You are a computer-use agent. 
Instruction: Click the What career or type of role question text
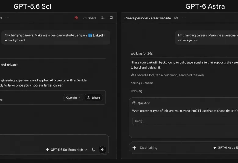click(x=185, y=111)
